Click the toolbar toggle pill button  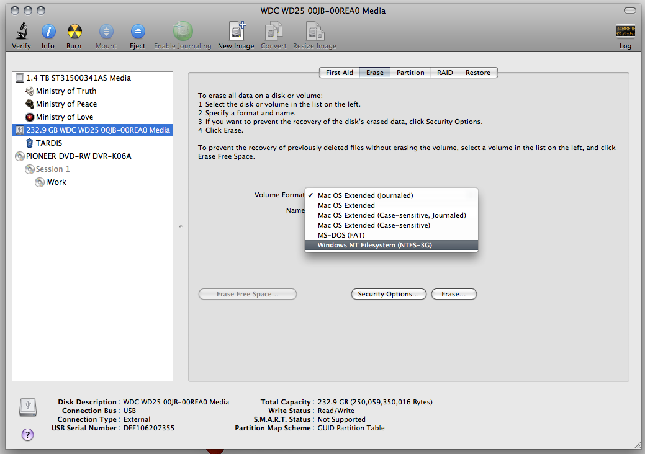(629, 11)
